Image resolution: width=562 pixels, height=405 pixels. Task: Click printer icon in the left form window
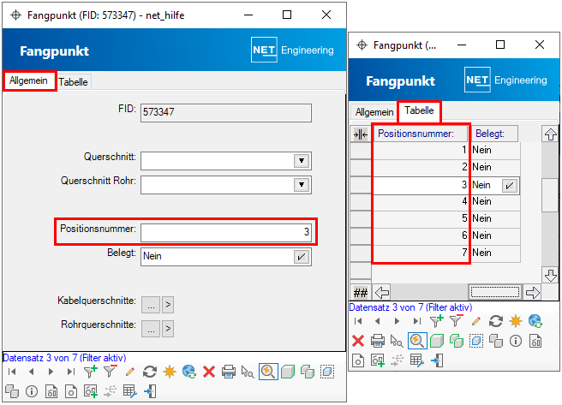(x=228, y=372)
